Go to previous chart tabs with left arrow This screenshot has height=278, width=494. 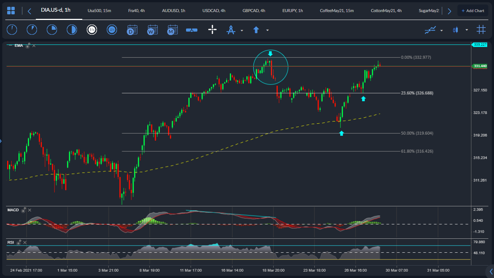pos(29,11)
